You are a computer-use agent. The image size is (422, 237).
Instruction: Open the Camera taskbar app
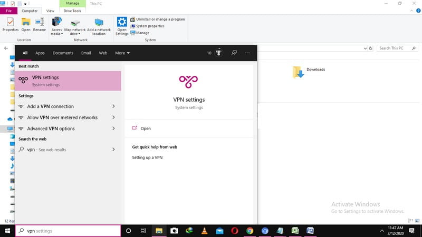174,231
